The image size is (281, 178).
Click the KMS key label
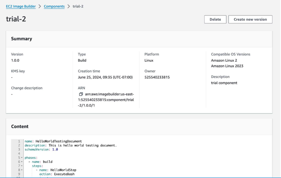pyautogui.click(x=18, y=71)
